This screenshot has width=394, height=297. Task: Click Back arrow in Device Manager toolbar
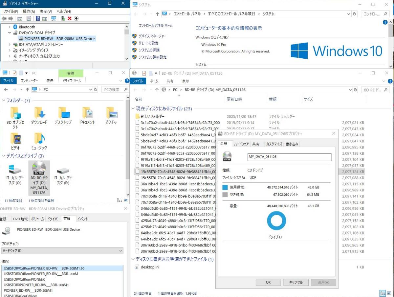[4, 18]
